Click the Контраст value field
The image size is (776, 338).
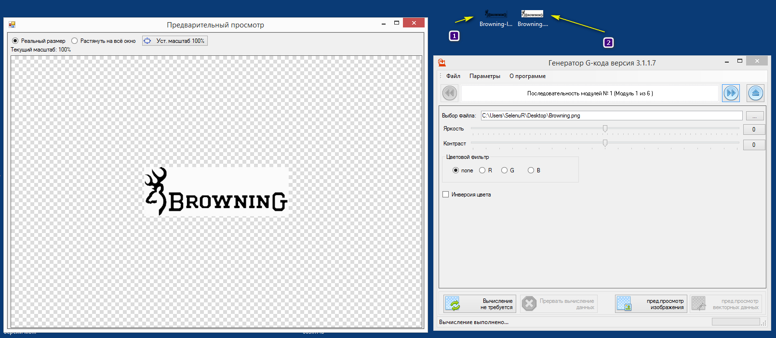[754, 145]
